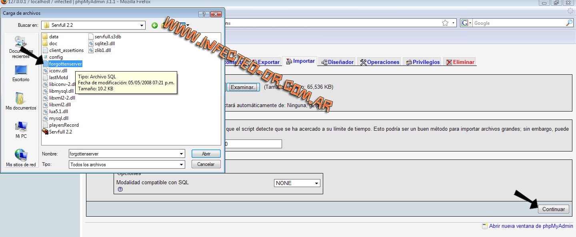Click the help question mark under SQL compatibility

point(120,189)
